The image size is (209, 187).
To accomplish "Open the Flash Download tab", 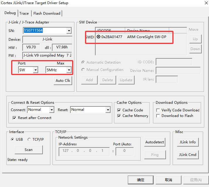I will click(47, 13).
